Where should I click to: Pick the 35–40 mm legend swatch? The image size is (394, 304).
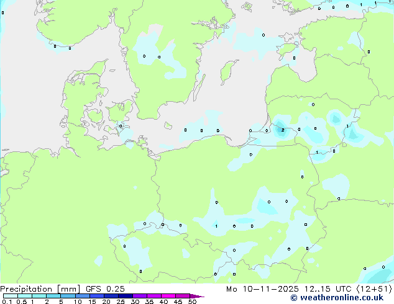(153, 296)
